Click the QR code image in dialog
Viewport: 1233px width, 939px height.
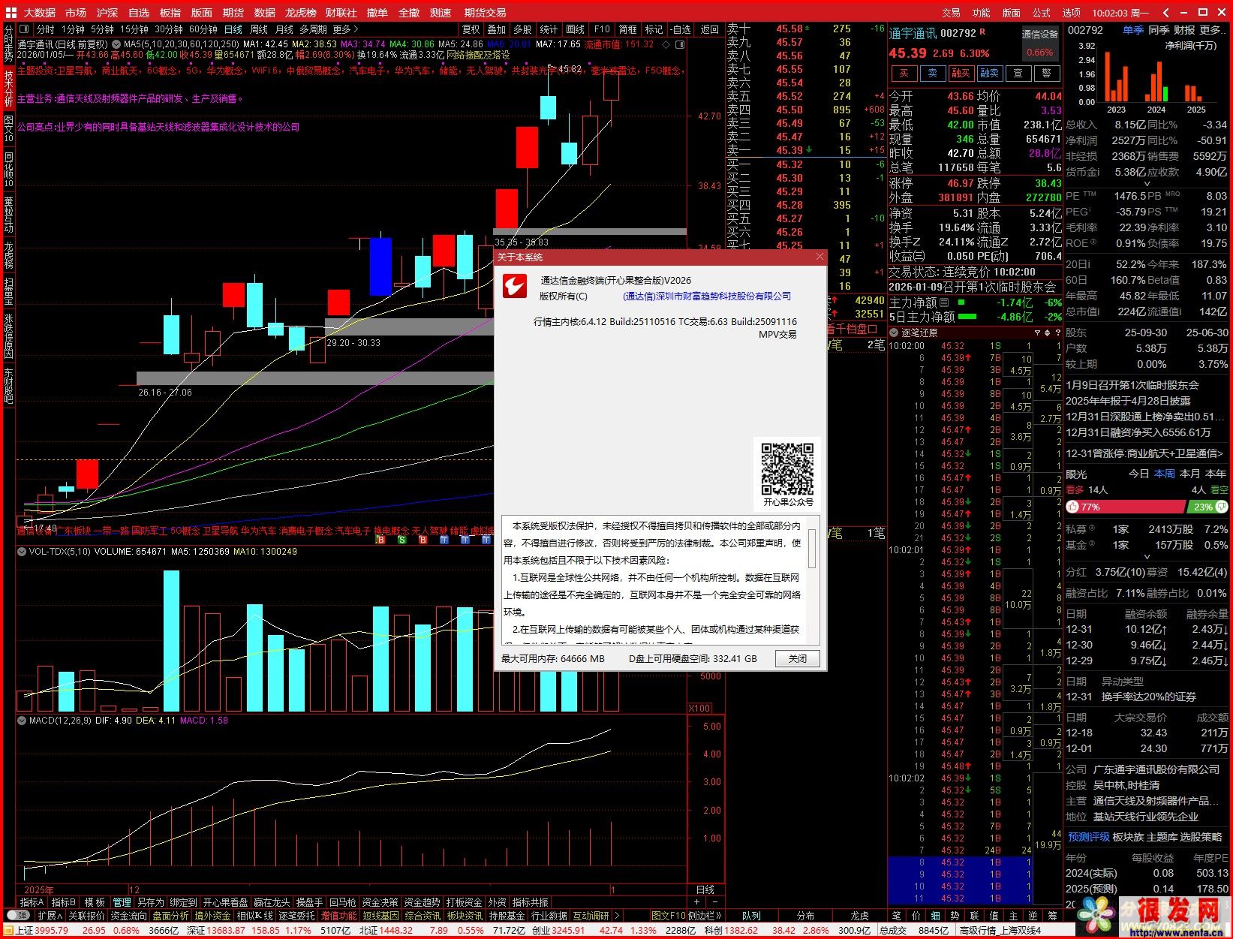(787, 468)
